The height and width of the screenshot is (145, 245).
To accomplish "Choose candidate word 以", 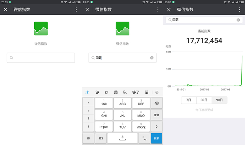I will point(125,92).
